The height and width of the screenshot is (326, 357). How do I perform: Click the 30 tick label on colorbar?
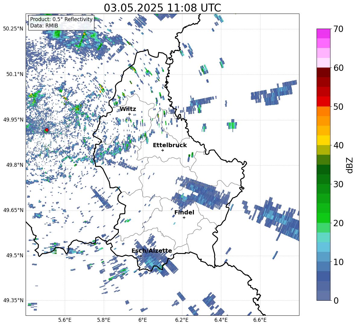coord(338,184)
